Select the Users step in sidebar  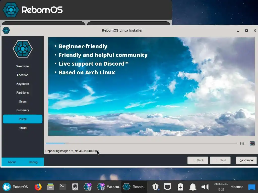23,102
